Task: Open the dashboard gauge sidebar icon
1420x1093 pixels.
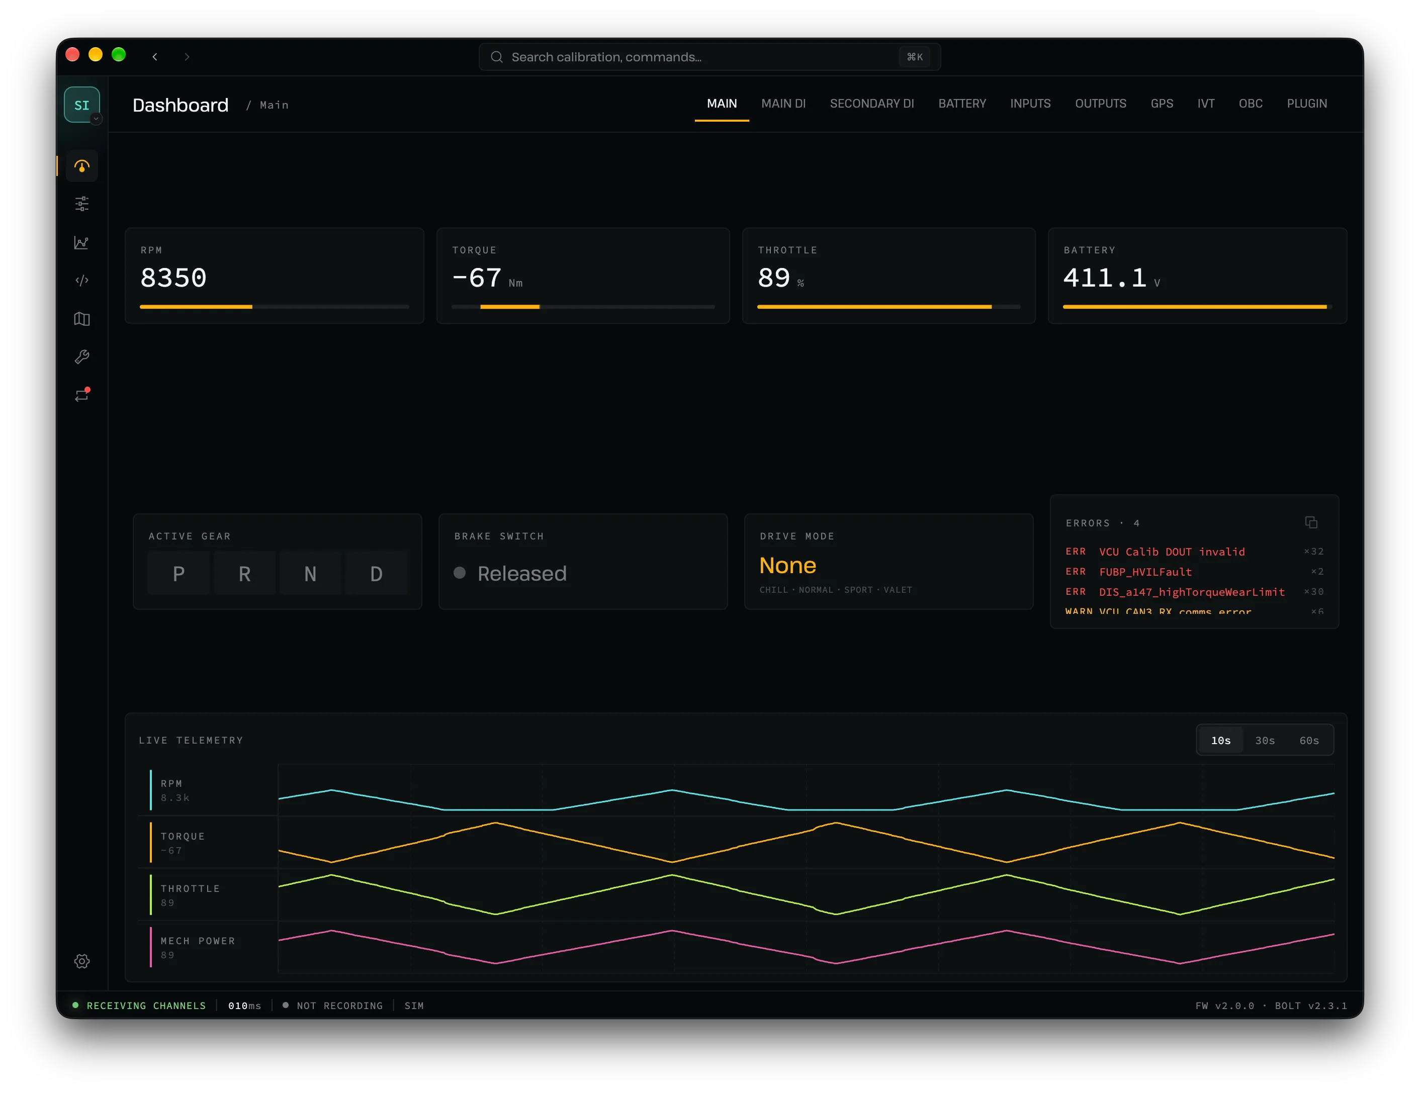Action: [x=82, y=166]
